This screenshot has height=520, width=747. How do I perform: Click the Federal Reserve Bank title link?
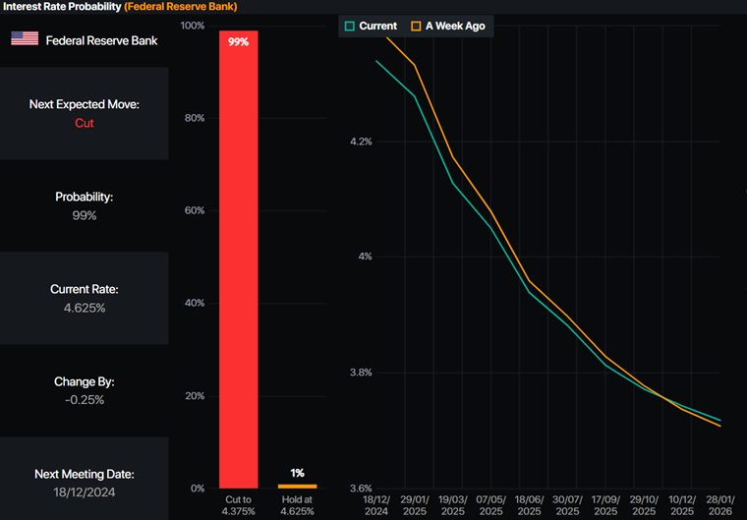(x=180, y=7)
